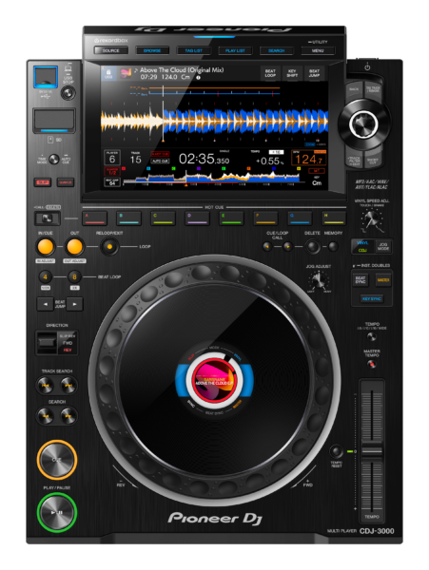Screen dimensions: 429x570
Task: Click the JOG ADJUST knob
Action: tap(319, 280)
